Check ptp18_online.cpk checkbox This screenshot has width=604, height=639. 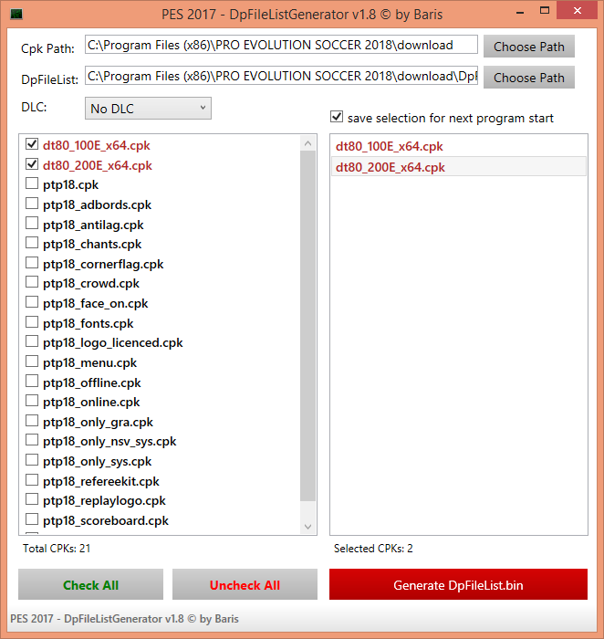click(x=32, y=401)
